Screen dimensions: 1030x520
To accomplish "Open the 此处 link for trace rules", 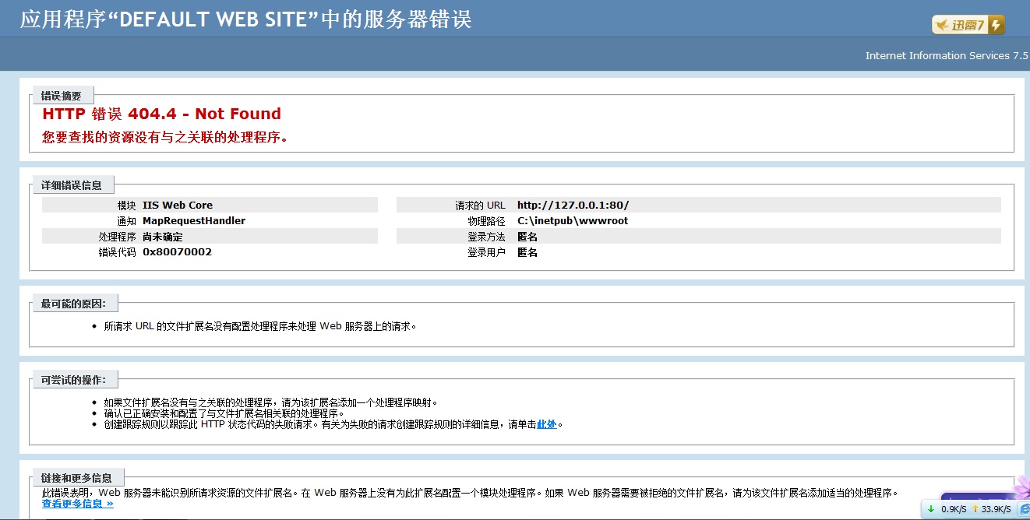I will tap(547, 424).
